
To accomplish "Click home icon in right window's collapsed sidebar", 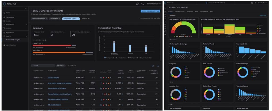I will pos(165,9).
